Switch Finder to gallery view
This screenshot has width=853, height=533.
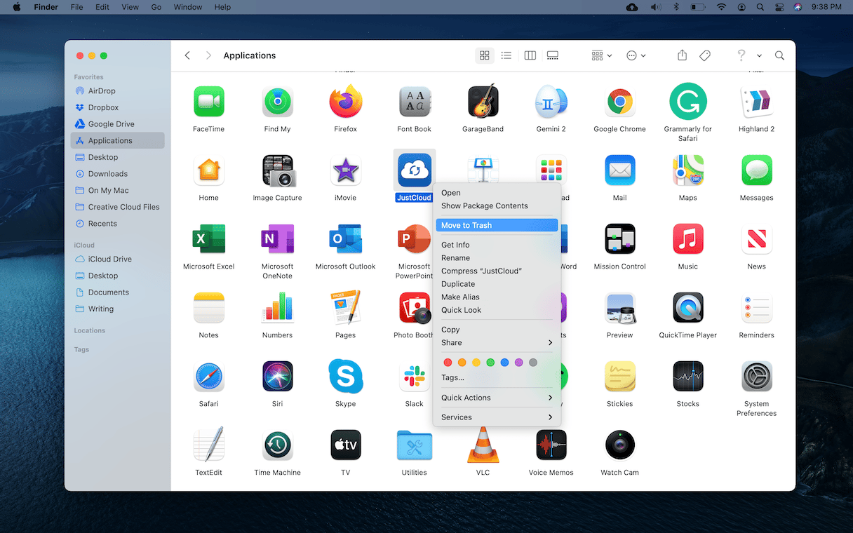coord(552,55)
